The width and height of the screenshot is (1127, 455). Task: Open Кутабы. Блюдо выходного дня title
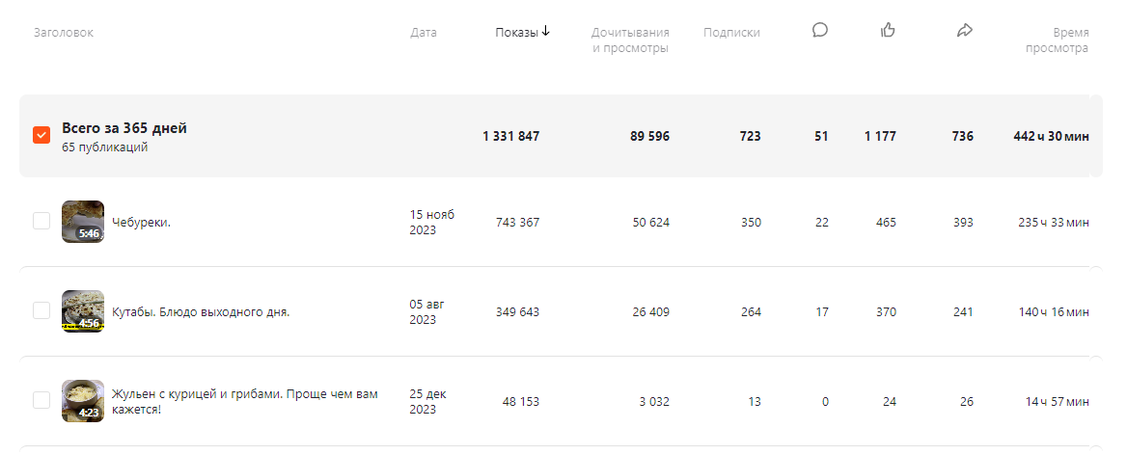(x=202, y=312)
